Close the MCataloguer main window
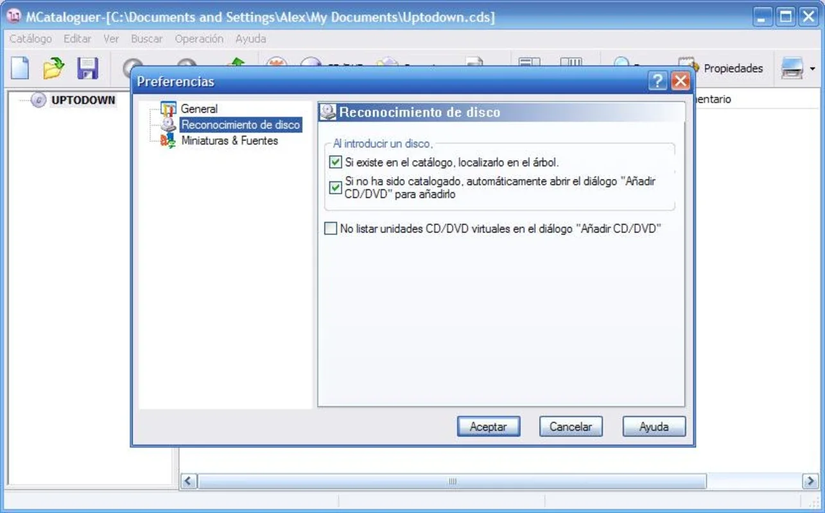This screenshot has width=825, height=513. click(808, 17)
